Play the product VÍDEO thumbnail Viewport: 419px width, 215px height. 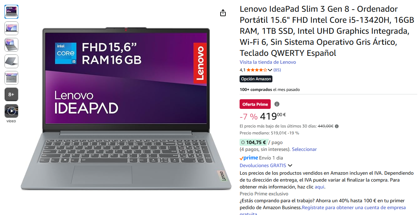point(11,111)
